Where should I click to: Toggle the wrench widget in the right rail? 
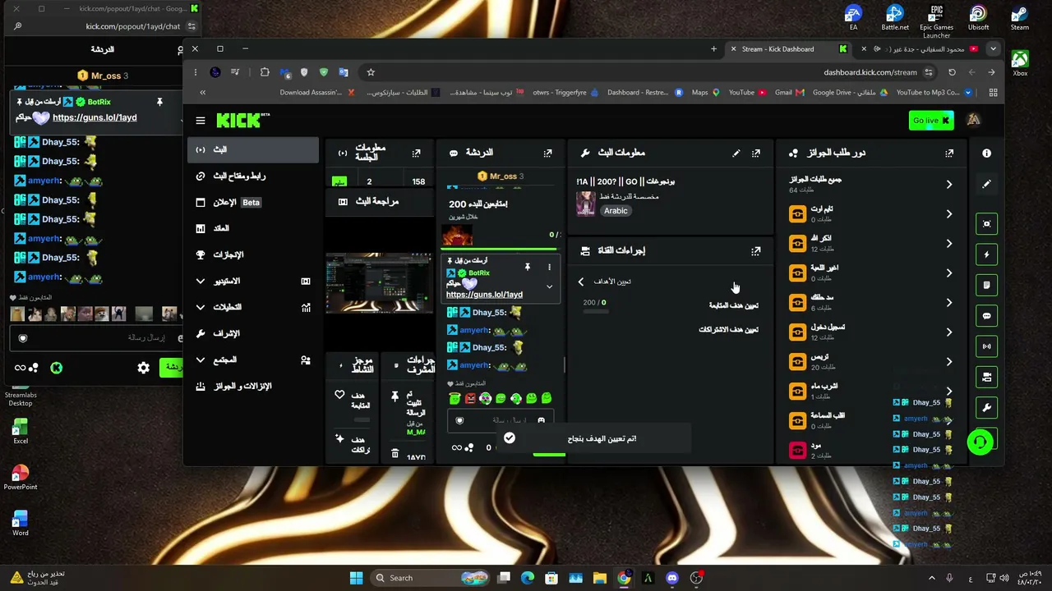coord(986,408)
